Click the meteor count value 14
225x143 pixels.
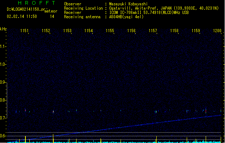[x=52, y=16]
